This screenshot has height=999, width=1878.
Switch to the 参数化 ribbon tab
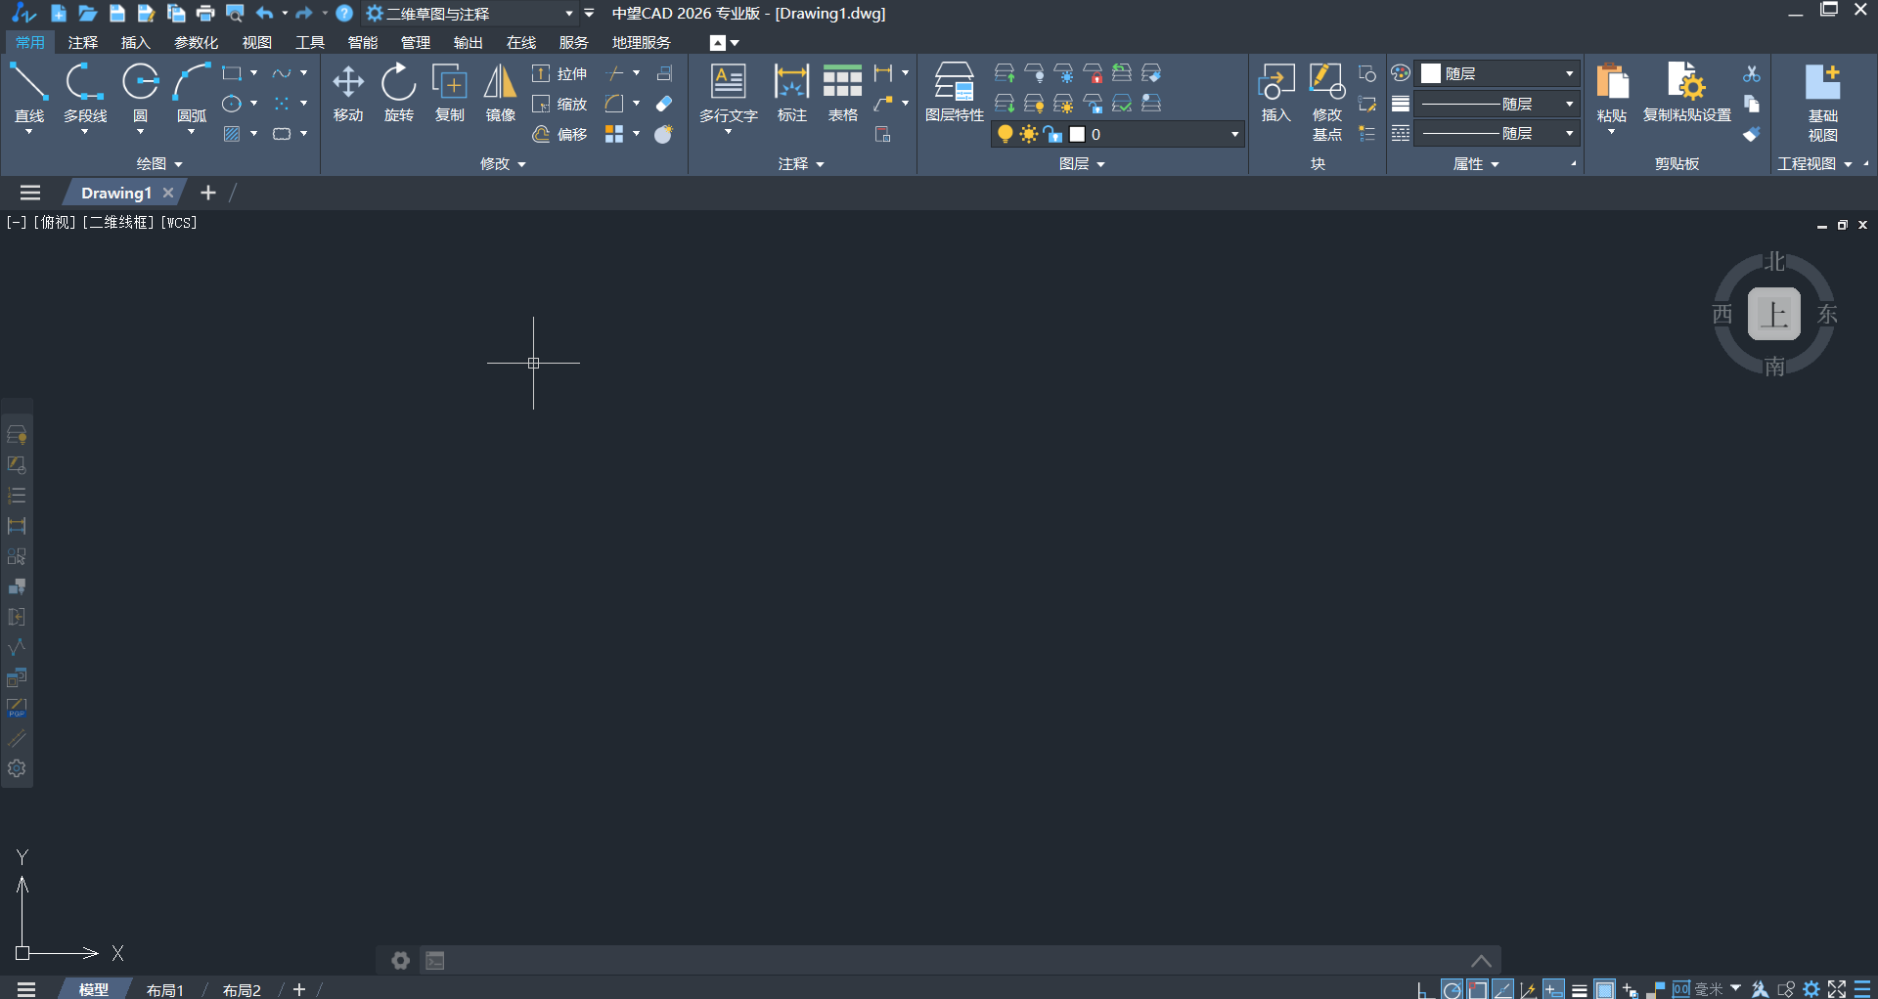196,42
